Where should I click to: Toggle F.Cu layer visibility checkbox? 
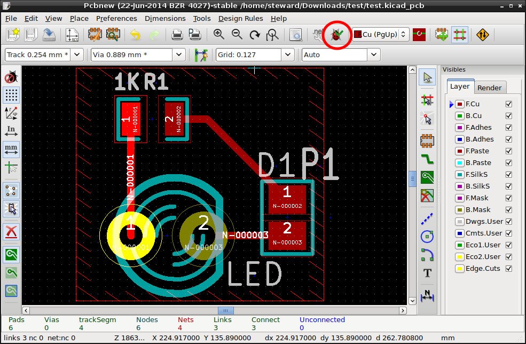pyautogui.click(x=508, y=104)
